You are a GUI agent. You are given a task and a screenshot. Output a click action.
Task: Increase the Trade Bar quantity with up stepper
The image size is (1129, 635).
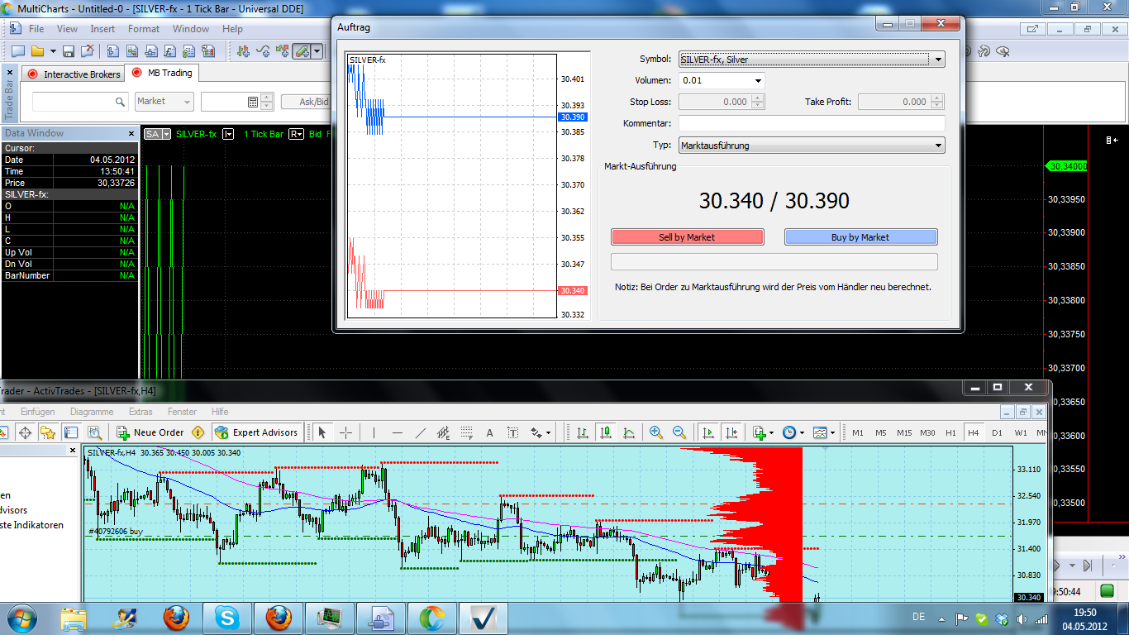point(266,98)
